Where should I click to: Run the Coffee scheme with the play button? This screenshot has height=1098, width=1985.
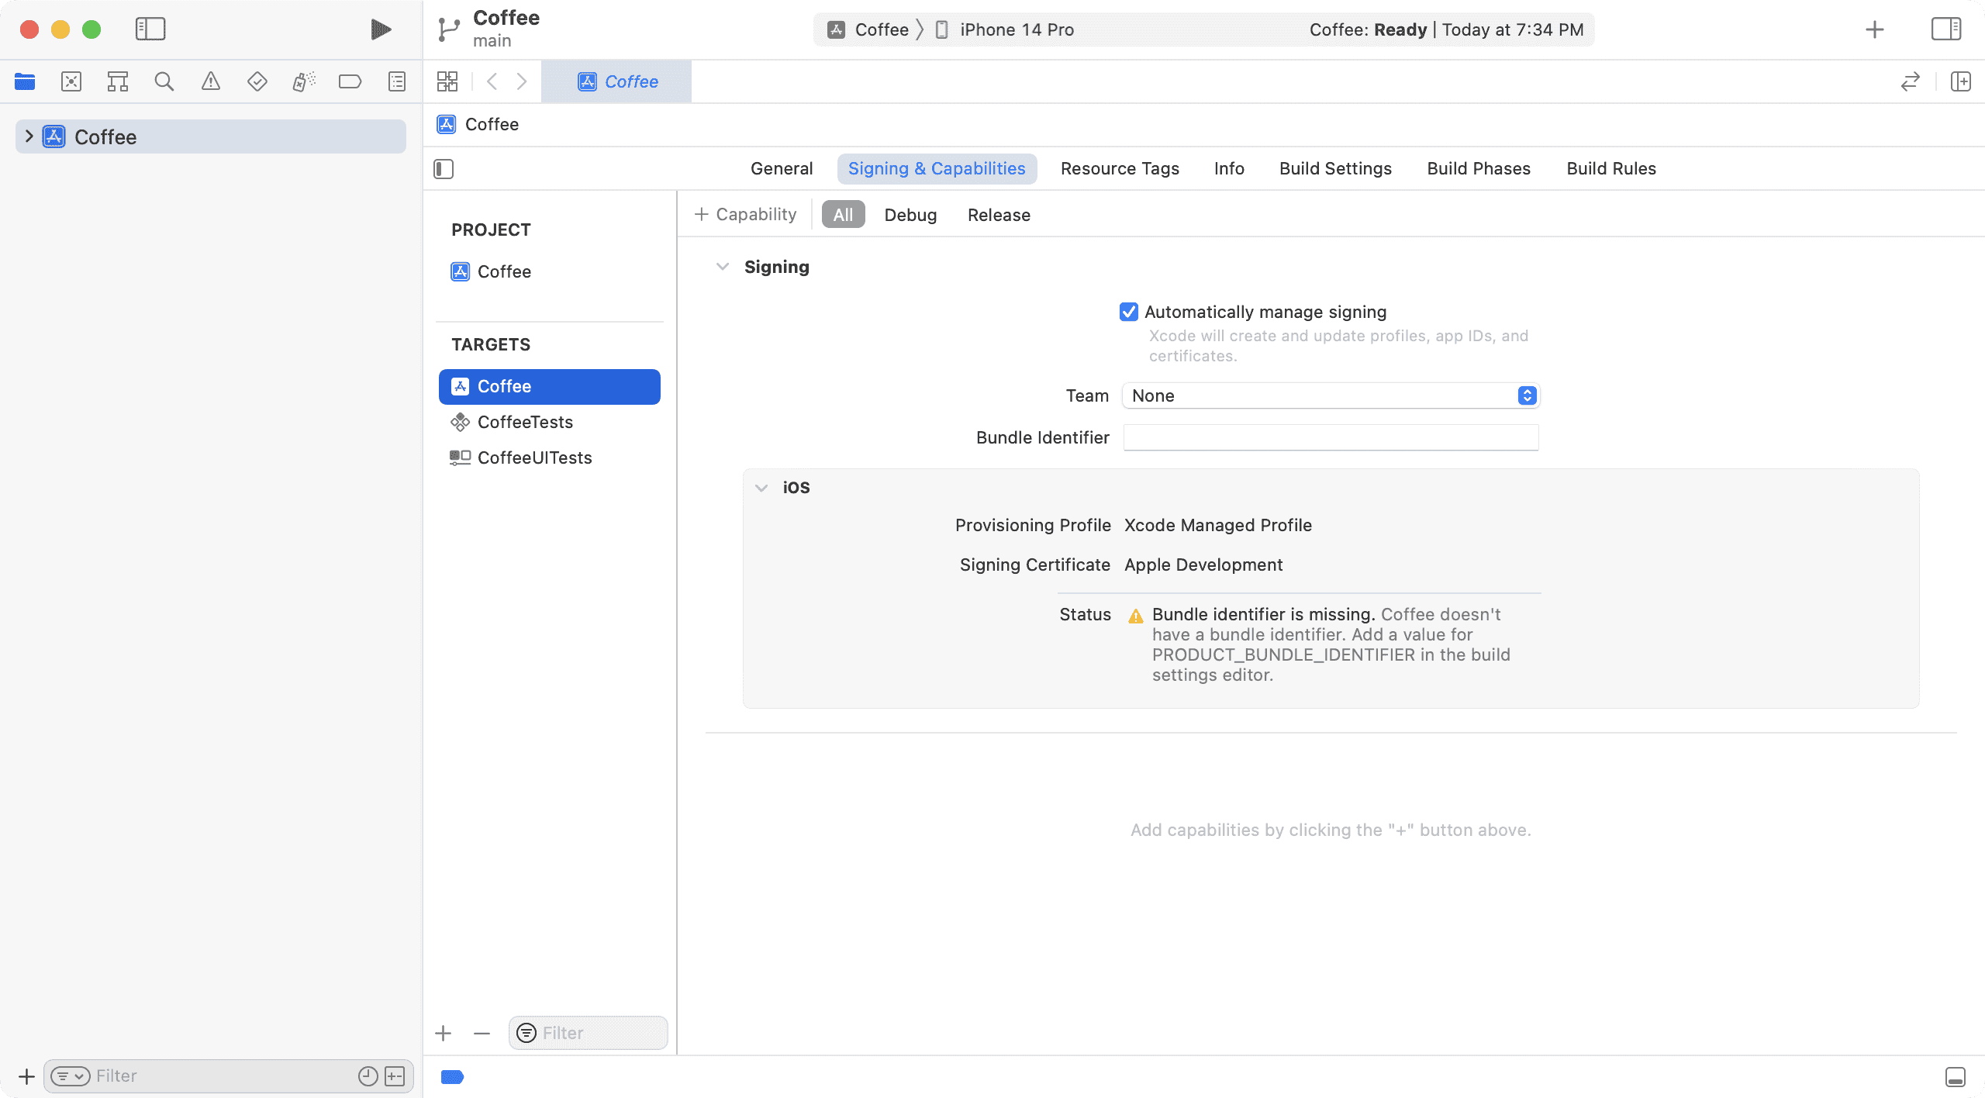379,29
